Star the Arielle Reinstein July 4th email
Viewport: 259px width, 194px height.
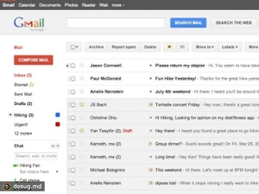[82, 92]
